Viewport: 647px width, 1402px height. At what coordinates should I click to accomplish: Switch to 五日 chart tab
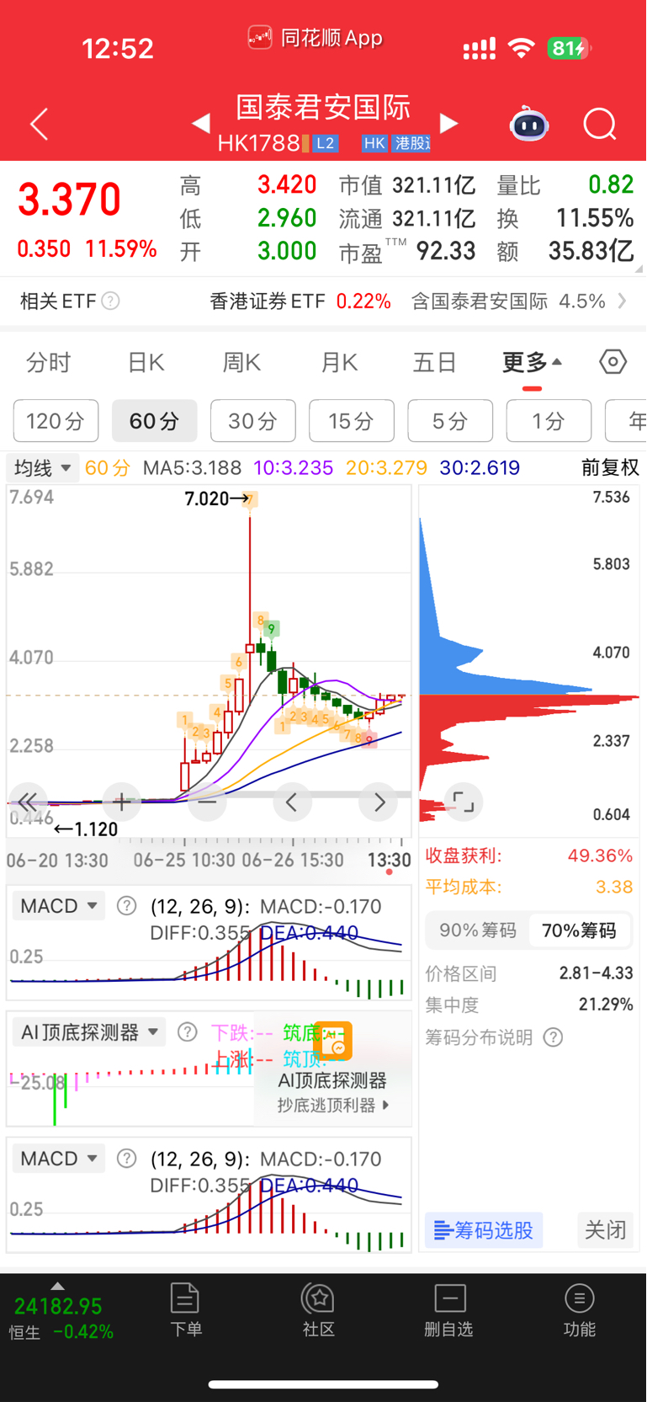coord(434,363)
